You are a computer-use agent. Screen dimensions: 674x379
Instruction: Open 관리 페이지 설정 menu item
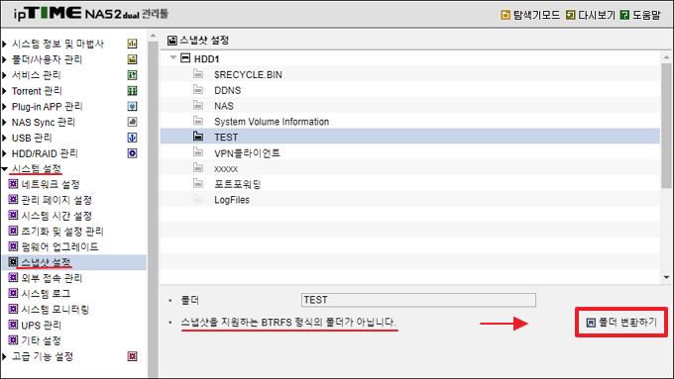tap(56, 200)
